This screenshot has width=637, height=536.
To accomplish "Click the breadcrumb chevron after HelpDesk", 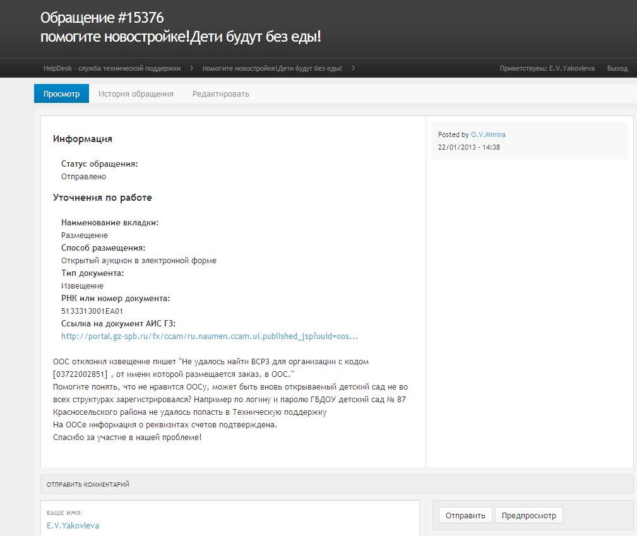I will [191, 68].
